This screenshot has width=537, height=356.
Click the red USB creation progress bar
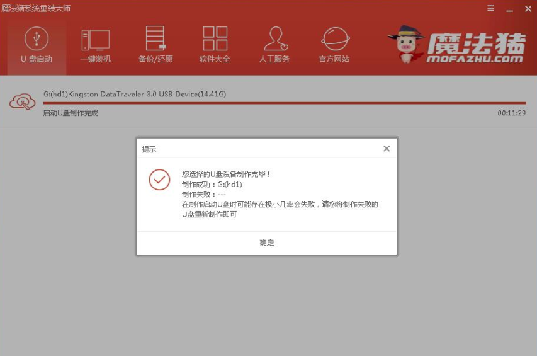pos(283,103)
